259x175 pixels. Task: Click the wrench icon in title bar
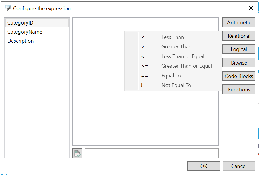point(8,8)
